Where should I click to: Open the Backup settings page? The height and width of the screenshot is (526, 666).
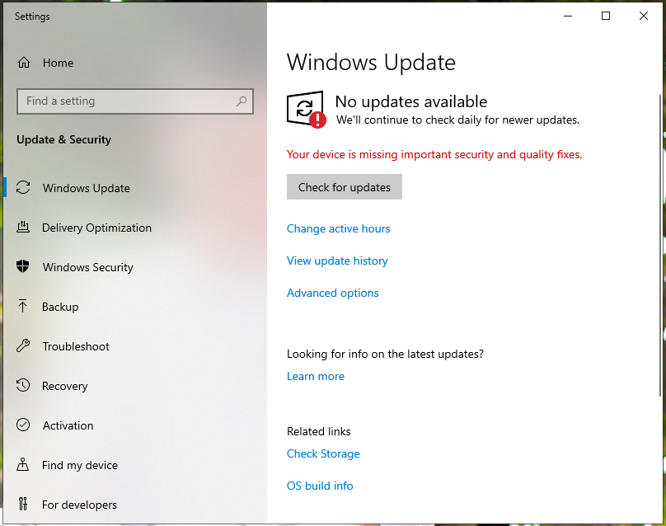[135, 307]
